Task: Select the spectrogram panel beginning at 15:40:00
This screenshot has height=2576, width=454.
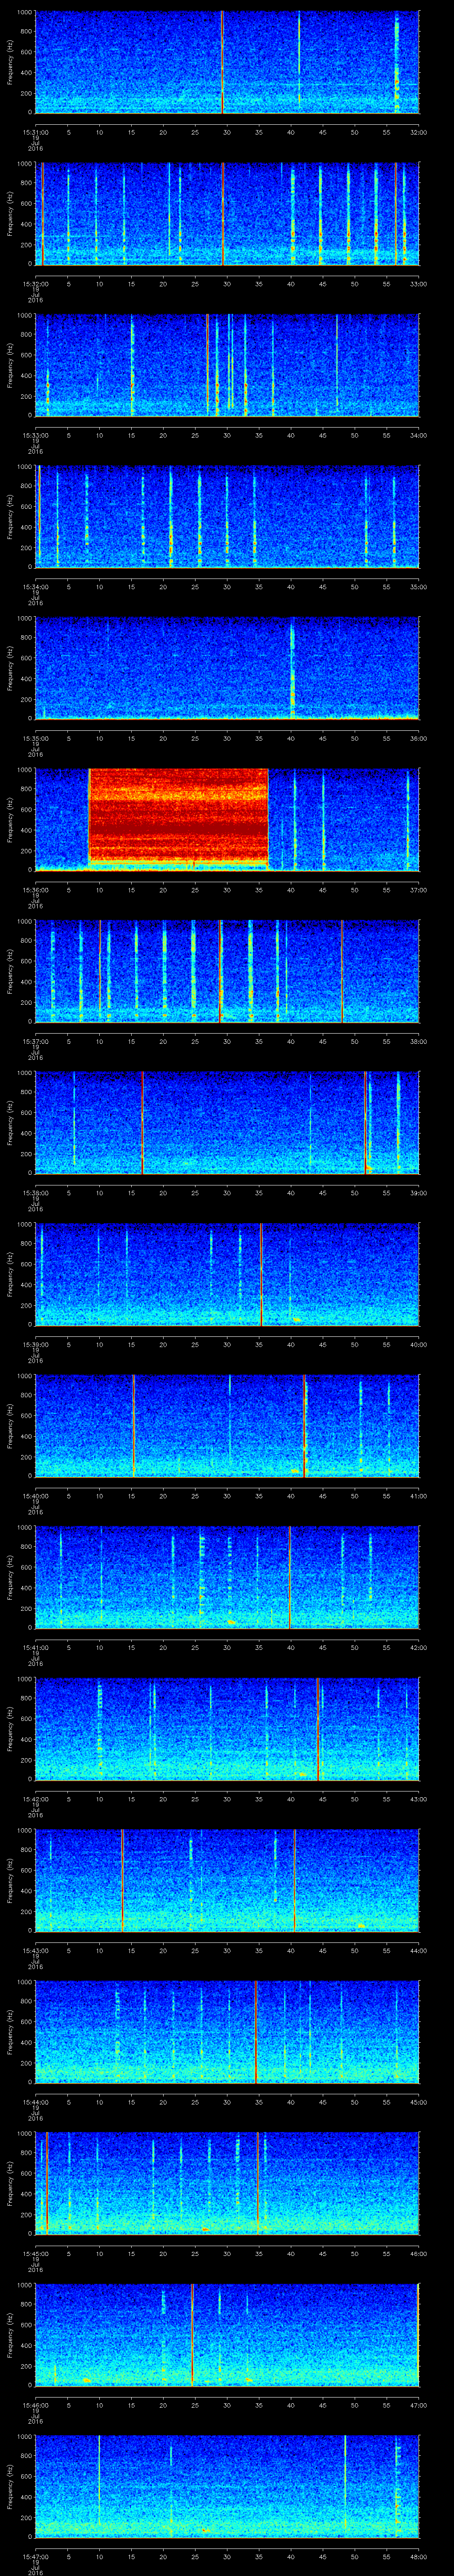Action: click(x=227, y=1426)
